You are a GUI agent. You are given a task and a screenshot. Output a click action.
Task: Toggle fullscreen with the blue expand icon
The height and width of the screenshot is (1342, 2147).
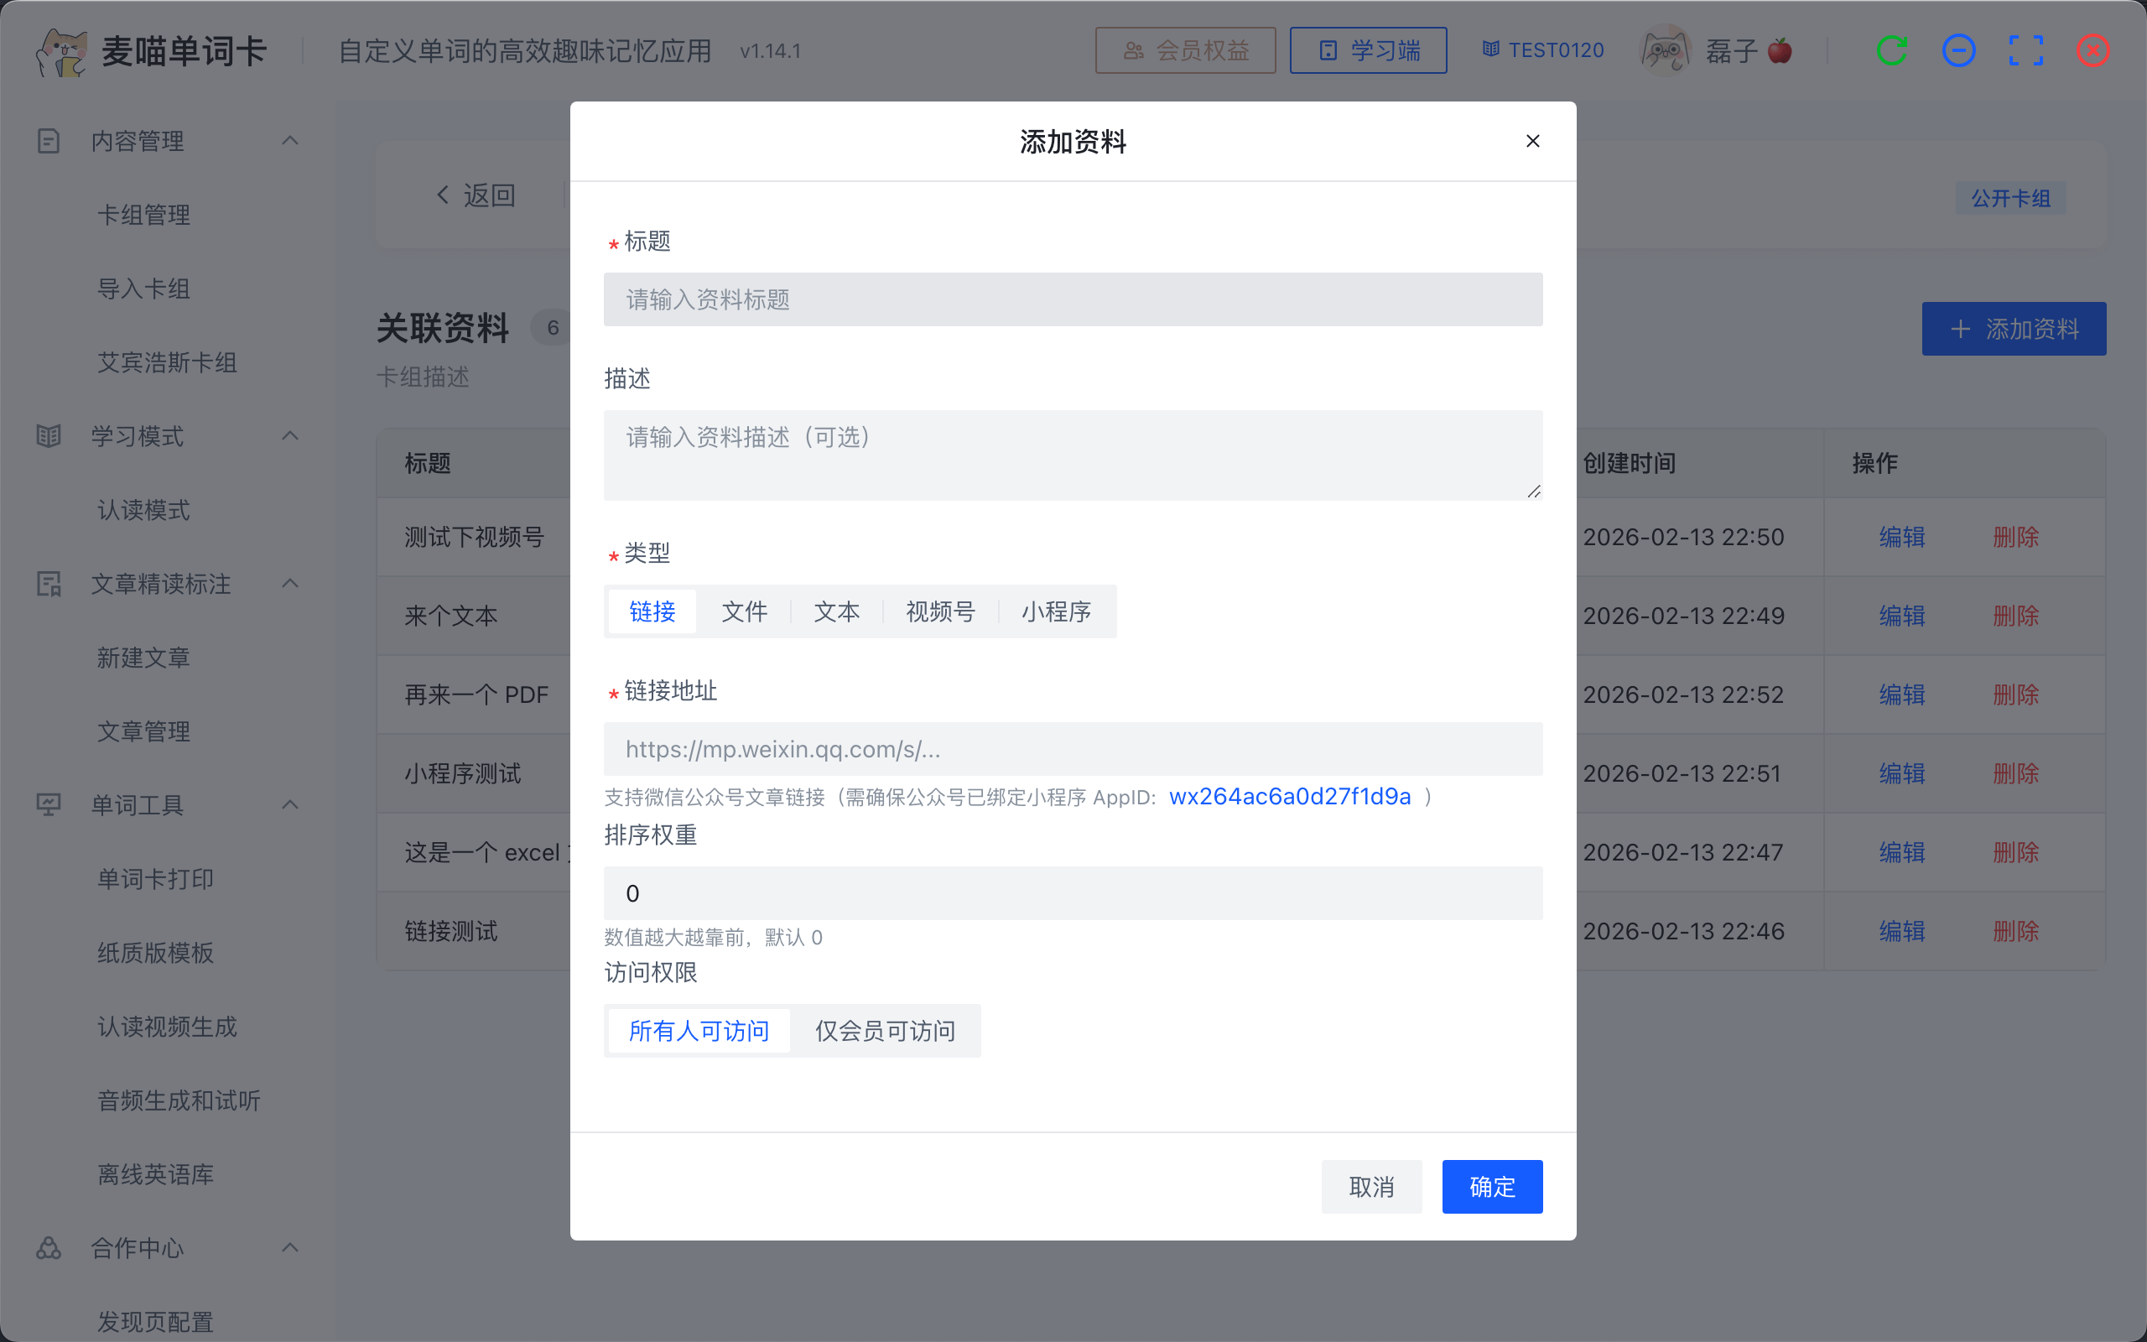point(2026,49)
